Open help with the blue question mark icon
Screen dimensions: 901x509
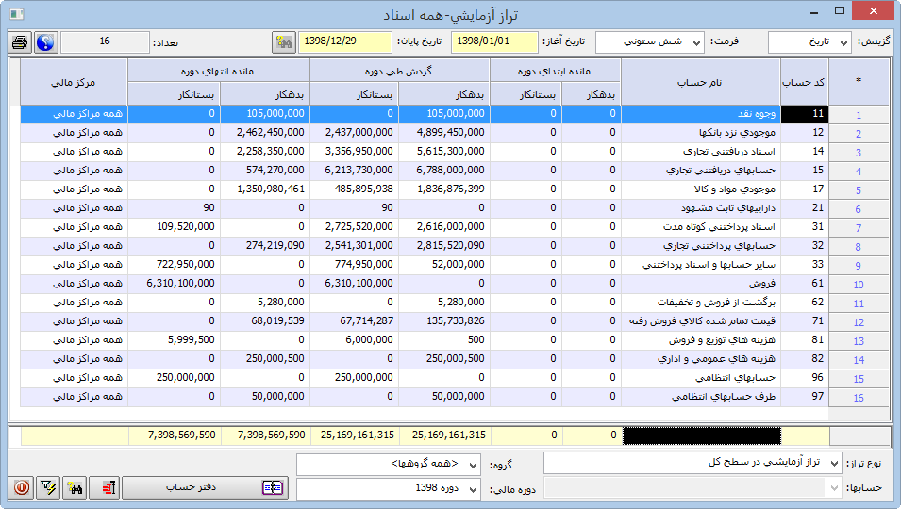pos(46,42)
